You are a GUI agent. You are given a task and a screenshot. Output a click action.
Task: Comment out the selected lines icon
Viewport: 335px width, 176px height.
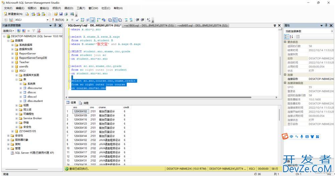126,20
